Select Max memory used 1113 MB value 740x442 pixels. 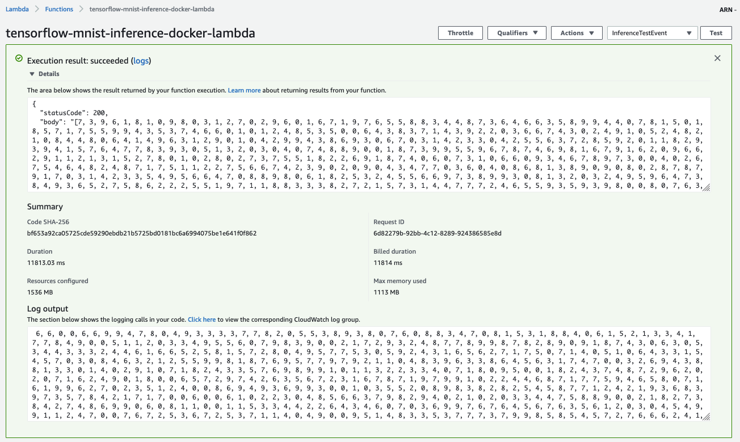click(386, 292)
